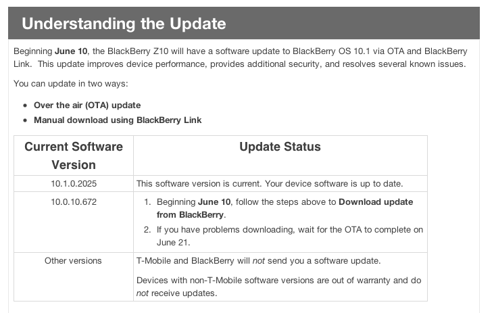The width and height of the screenshot is (492, 313).
Task: Select the 10.0.10.672 version cell
Action: click(x=74, y=202)
